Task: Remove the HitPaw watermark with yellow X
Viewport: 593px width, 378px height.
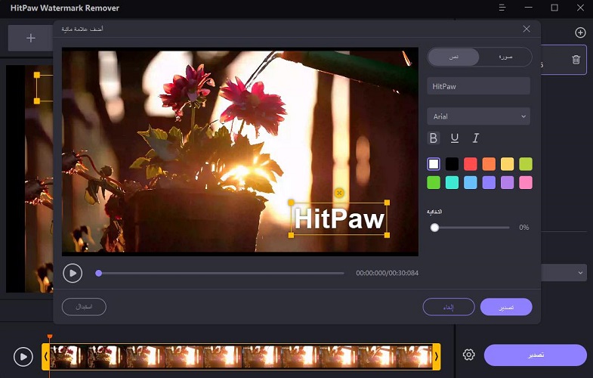Action: click(x=339, y=193)
